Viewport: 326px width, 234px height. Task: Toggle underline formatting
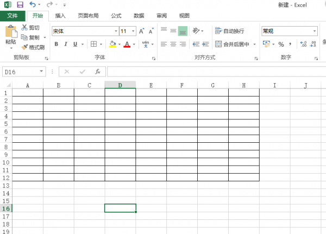pyautogui.click(x=76, y=45)
